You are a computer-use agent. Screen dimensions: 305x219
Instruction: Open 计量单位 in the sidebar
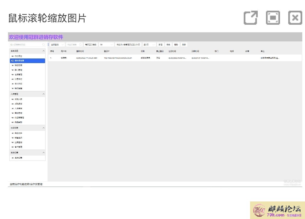coord(27,79)
